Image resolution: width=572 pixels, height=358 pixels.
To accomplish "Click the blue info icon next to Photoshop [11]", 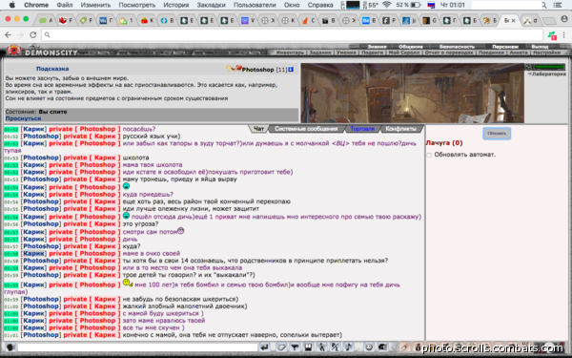I will 291,69.
